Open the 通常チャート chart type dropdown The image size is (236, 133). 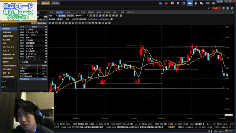[82, 16]
